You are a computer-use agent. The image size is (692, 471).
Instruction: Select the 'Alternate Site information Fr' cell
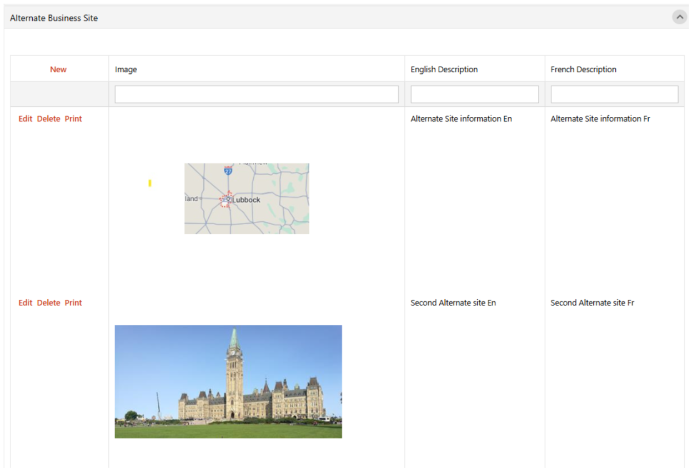click(x=600, y=119)
